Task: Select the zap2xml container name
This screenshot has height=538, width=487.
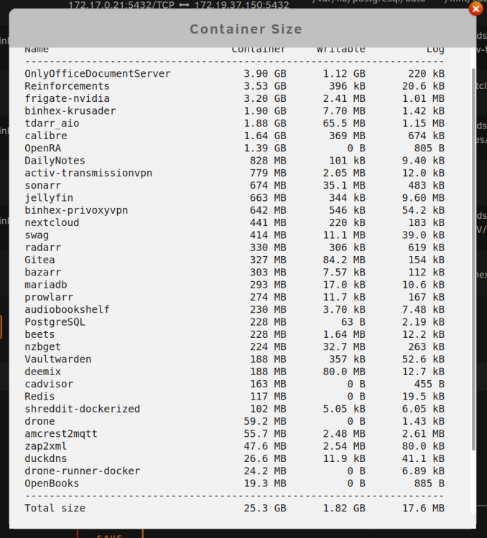Action: (x=46, y=446)
